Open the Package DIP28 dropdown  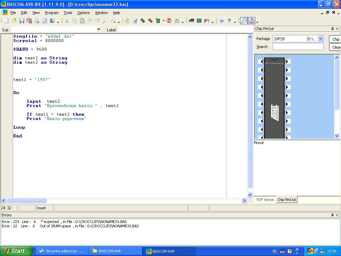click(320, 39)
